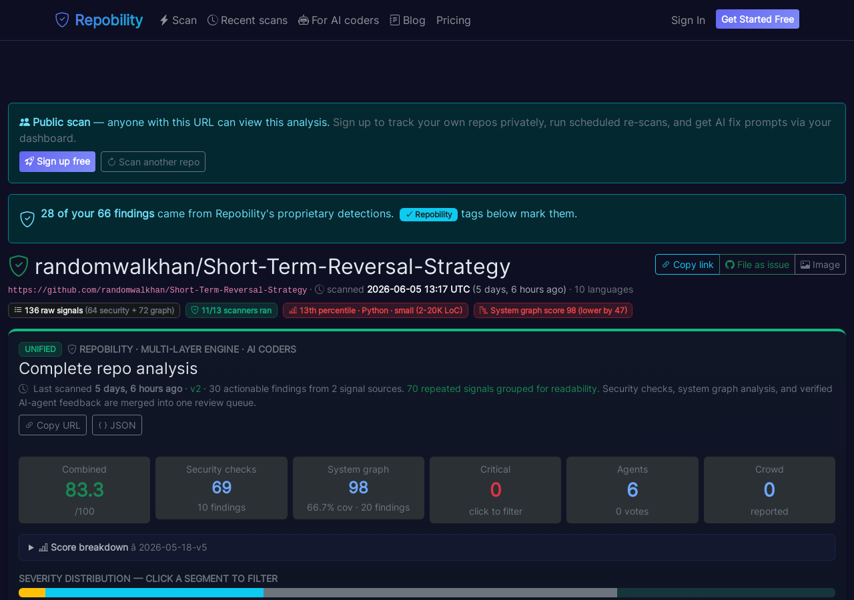Click the GitHub icon in File as issue
Image resolution: width=854 pixels, height=600 pixels.
coord(730,265)
